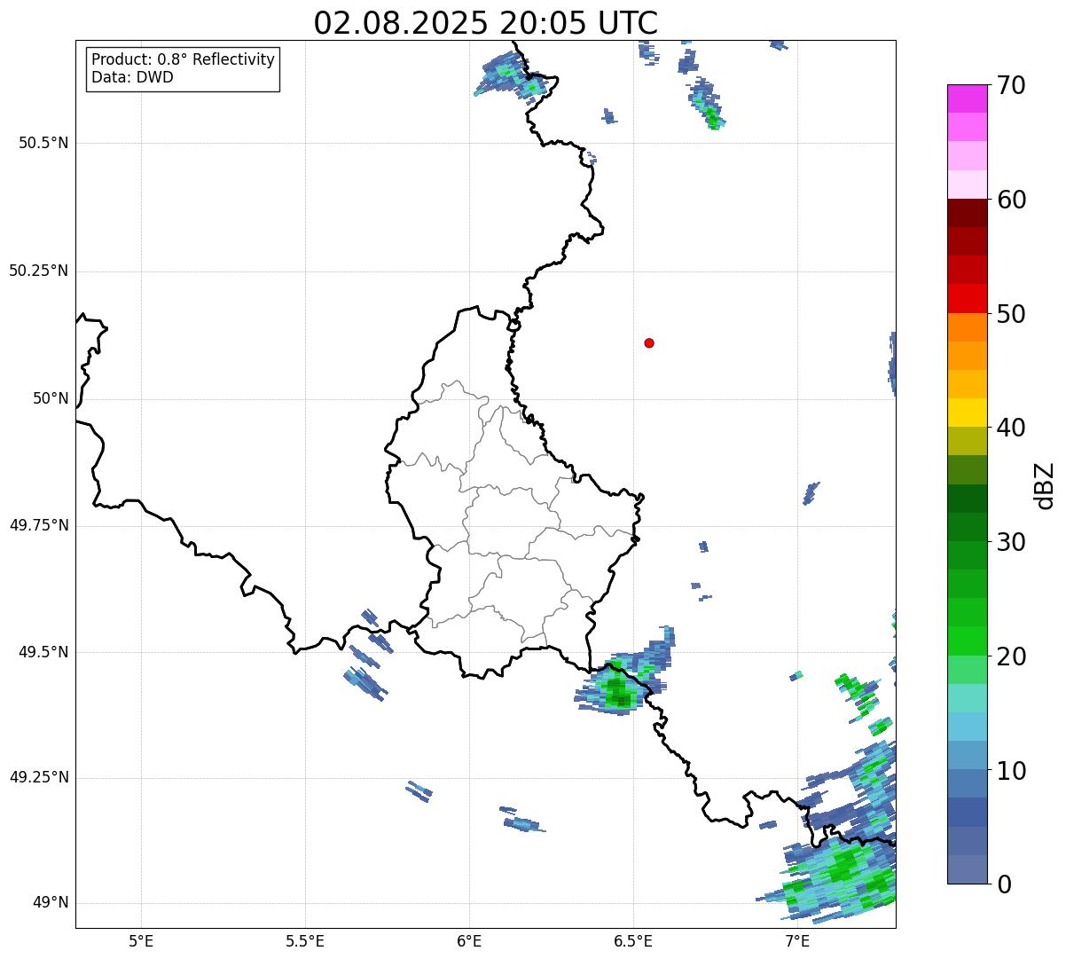The height and width of the screenshot is (959, 1066).
Task: Click the 49.75°N latitude label
Action: pos(39,525)
